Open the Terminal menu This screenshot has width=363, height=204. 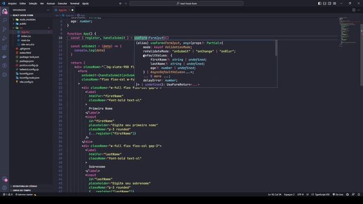pos(74,3)
